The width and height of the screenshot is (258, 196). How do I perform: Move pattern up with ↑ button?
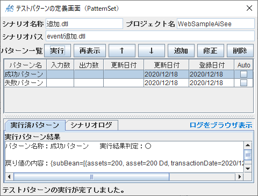[x=122, y=51]
